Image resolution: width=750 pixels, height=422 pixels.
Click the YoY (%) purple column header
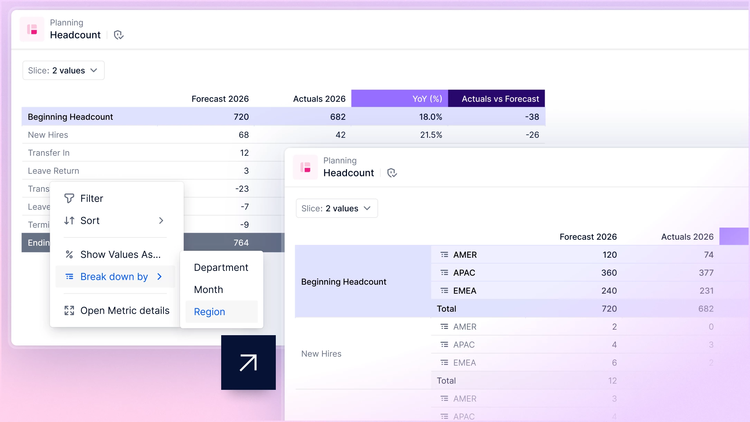tap(400, 99)
